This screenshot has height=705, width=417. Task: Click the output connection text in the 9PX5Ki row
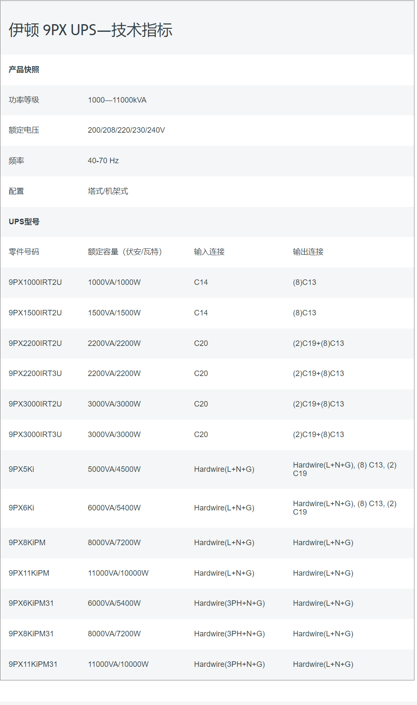[x=345, y=469]
